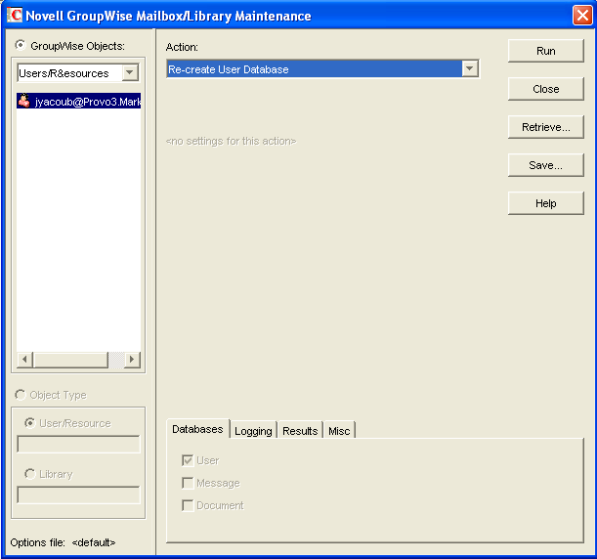Click right arrow of object list scrollbar
This screenshot has height=559, width=597.
(132, 359)
